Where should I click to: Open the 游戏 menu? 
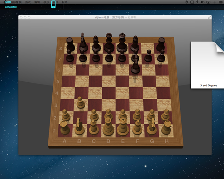pos(28,2)
